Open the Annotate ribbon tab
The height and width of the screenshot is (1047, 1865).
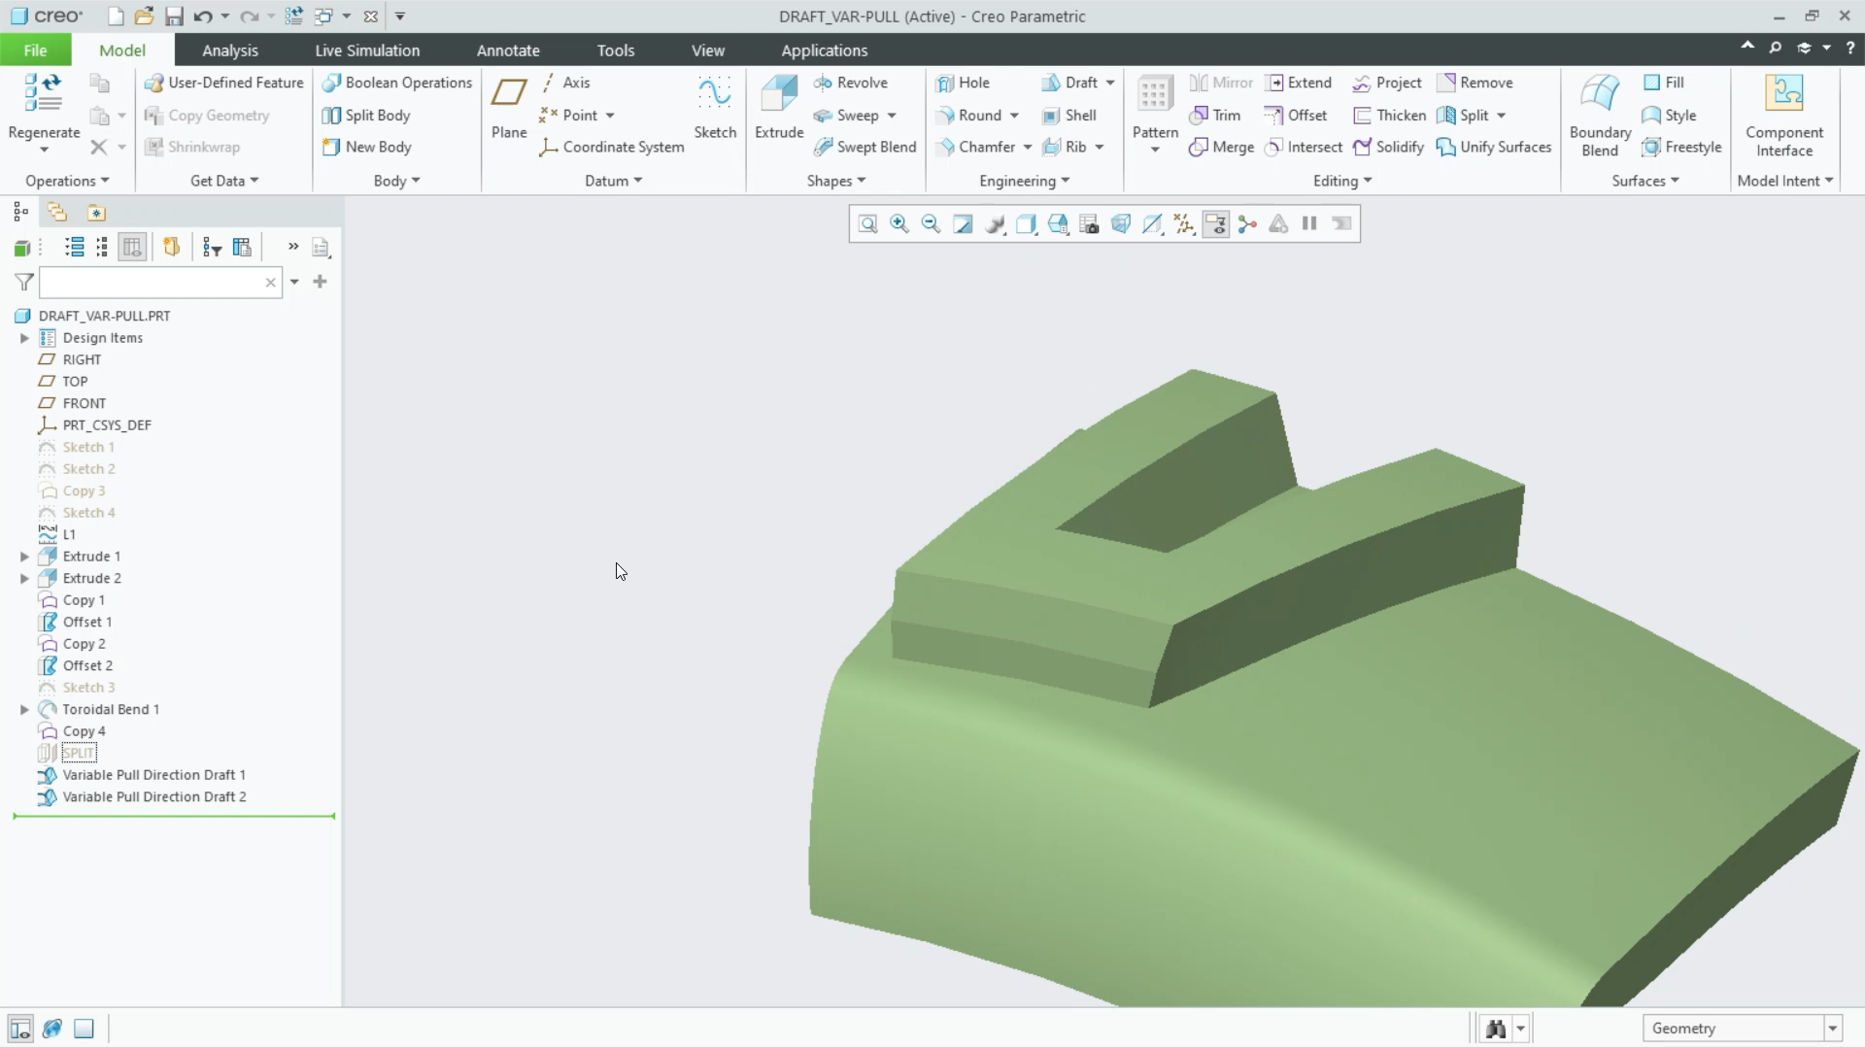pyautogui.click(x=508, y=51)
